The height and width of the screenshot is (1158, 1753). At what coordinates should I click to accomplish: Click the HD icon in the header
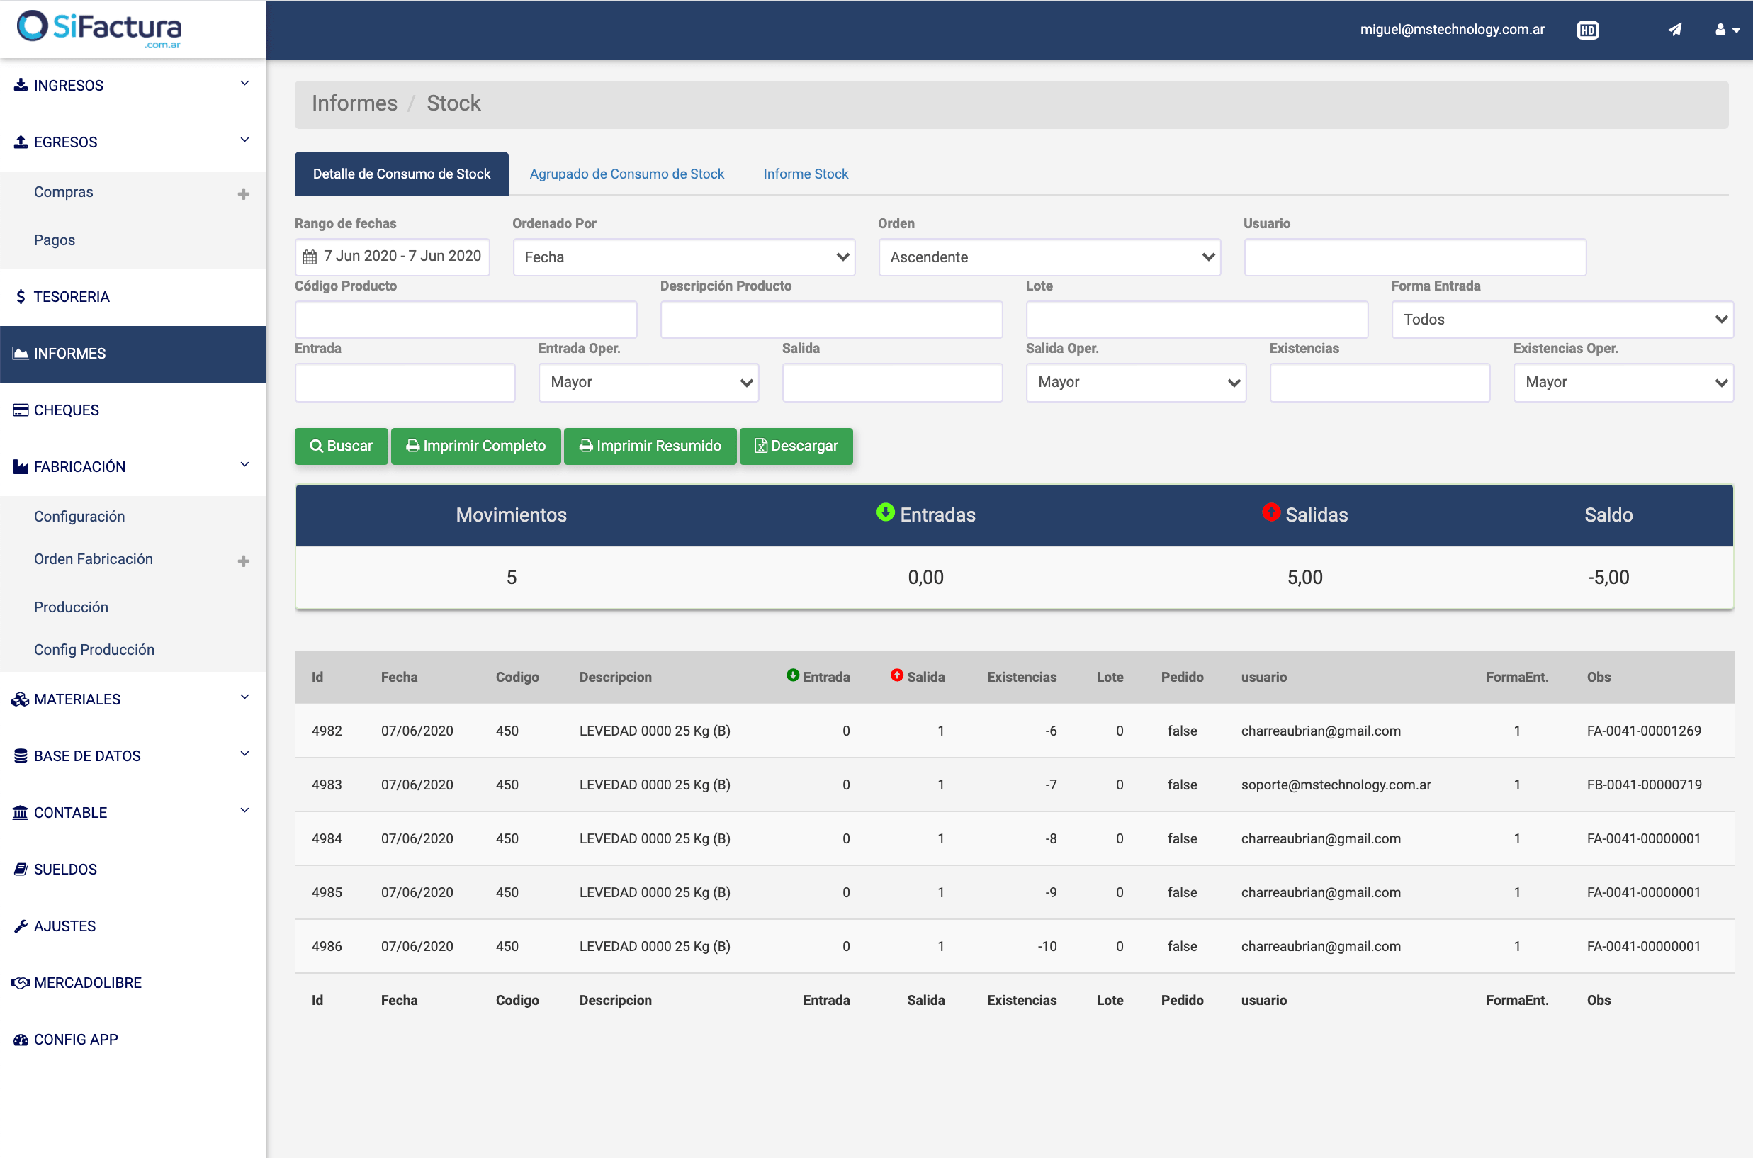tap(1588, 30)
